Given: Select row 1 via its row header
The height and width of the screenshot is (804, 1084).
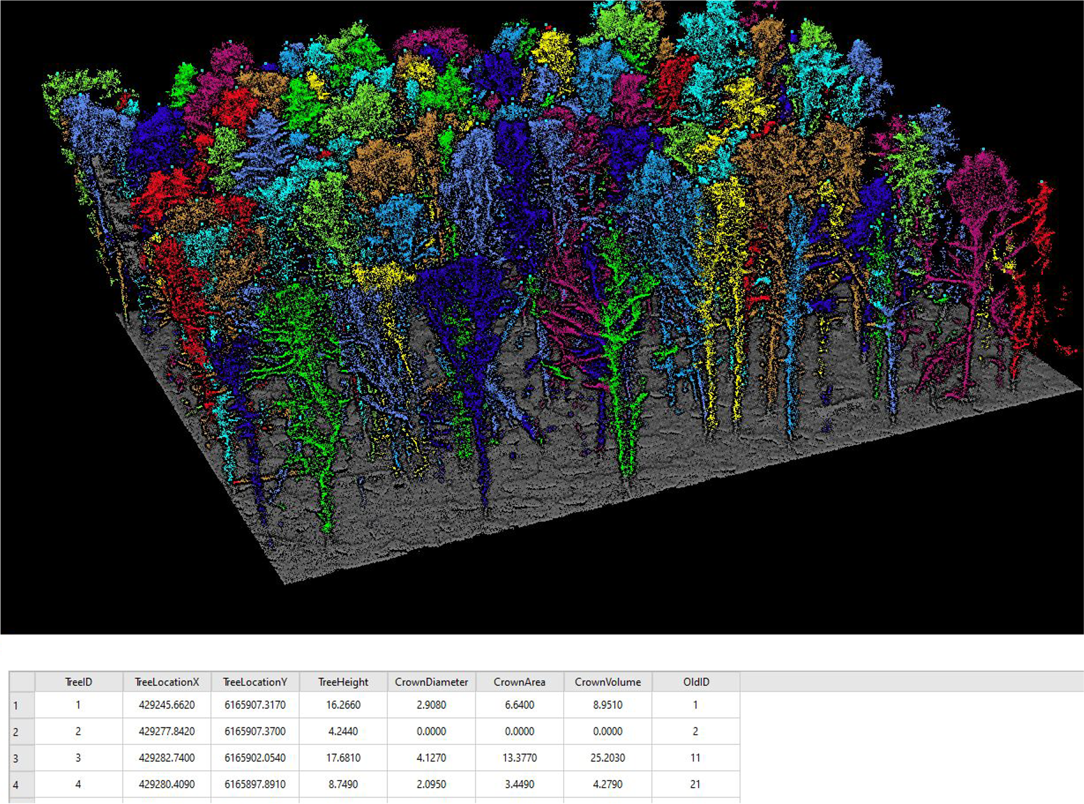Looking at the screenshot, I should pyautogui.click(x=22, y=705).
